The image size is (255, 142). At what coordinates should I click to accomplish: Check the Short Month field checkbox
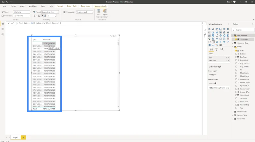point(236,96)
